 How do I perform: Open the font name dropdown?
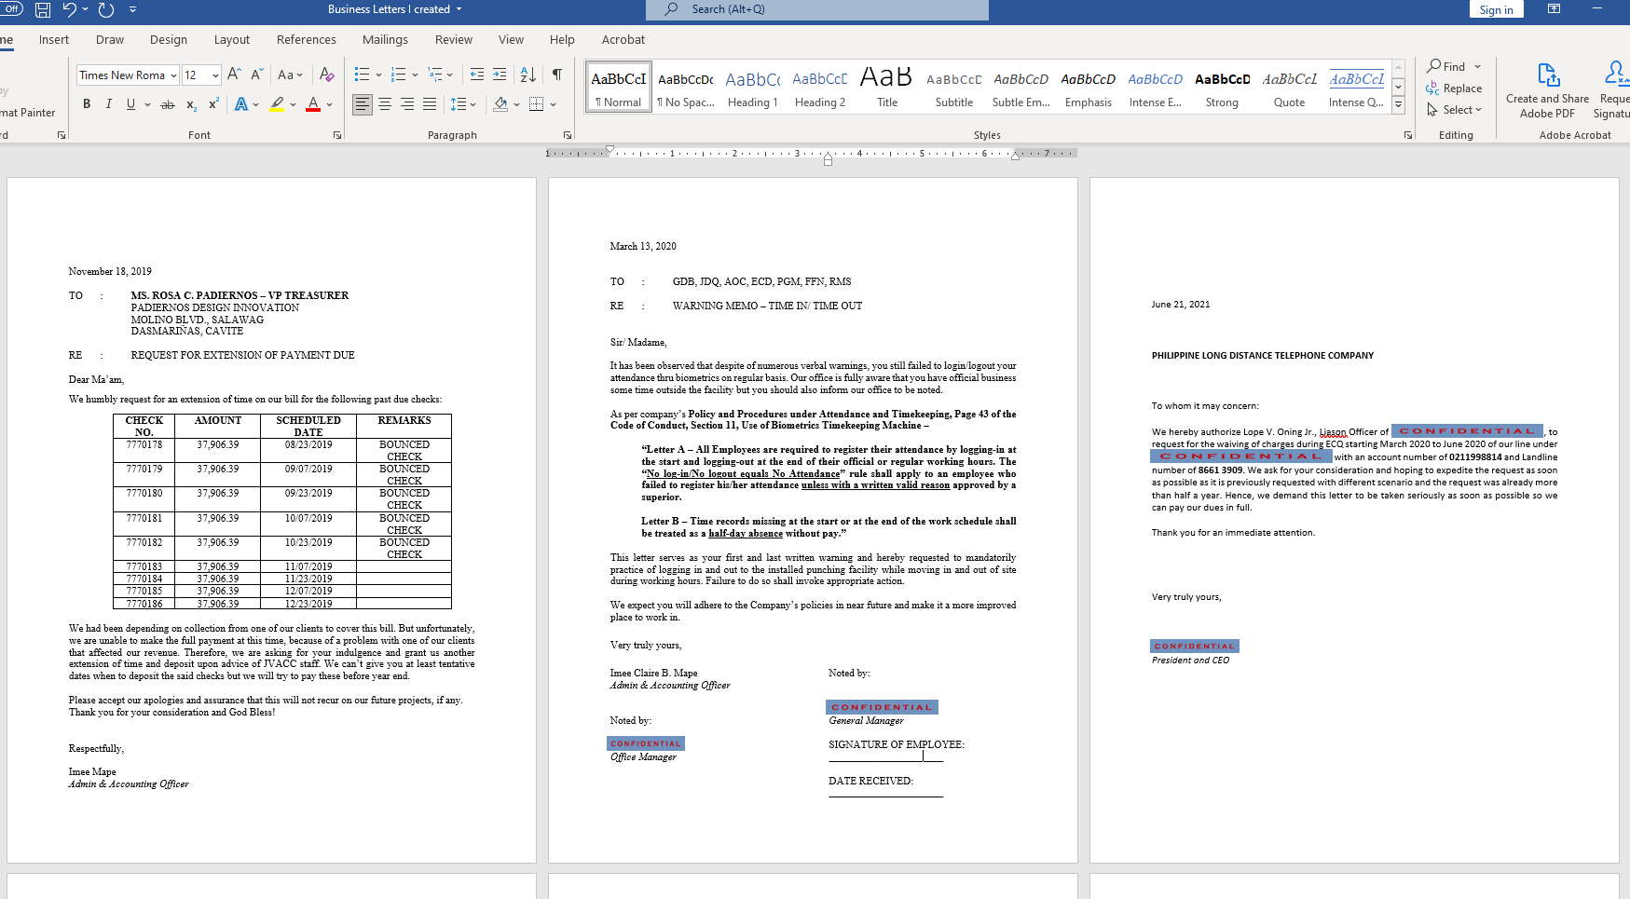point(173,75)
